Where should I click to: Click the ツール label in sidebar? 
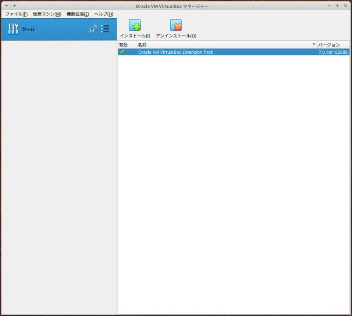point(28,29)
